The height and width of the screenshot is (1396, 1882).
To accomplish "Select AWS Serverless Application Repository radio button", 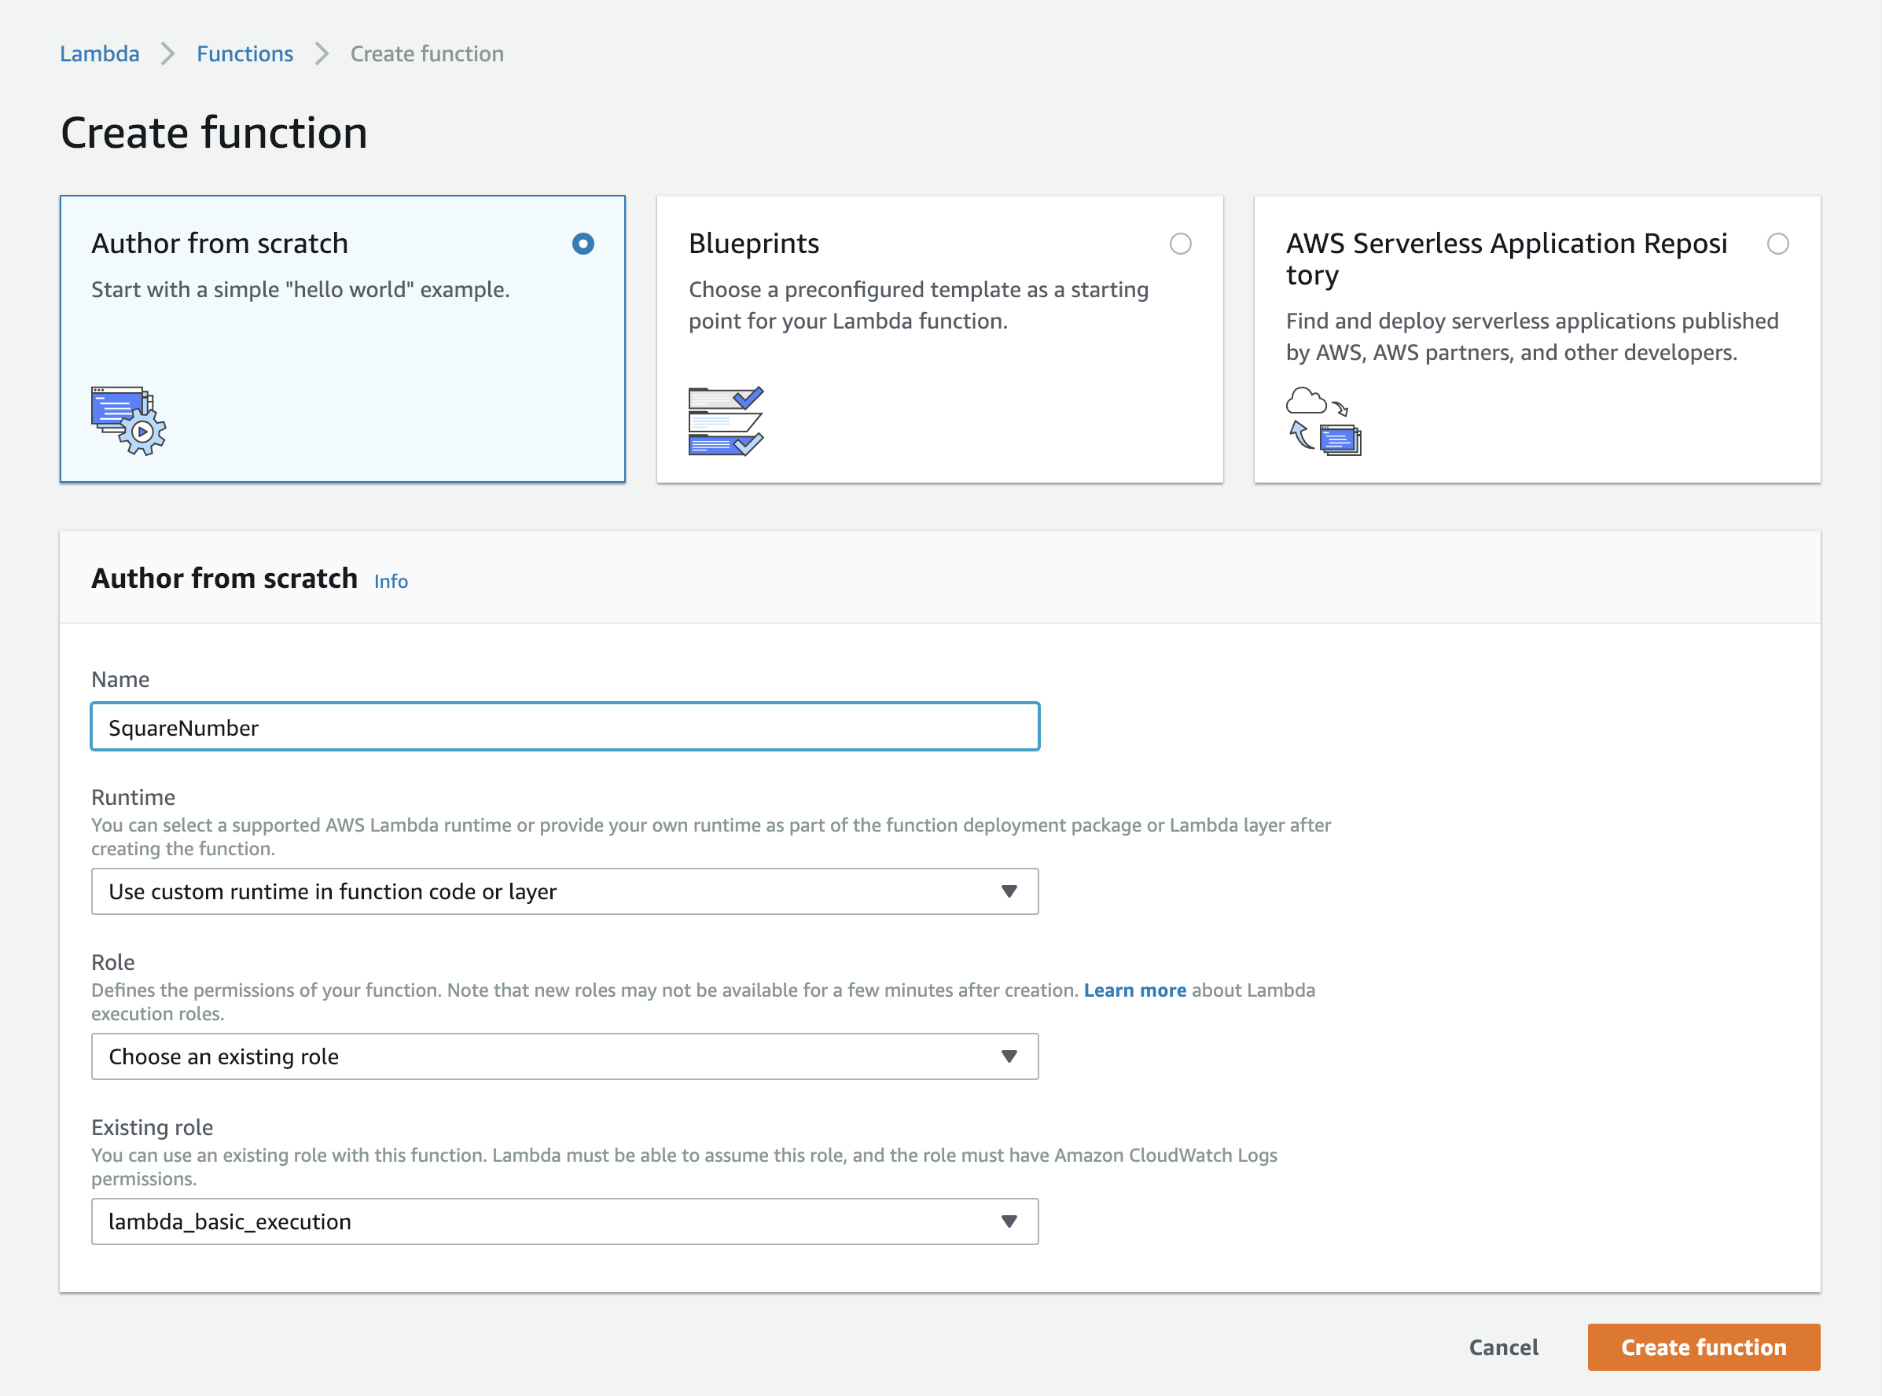I will point(1778,244).
